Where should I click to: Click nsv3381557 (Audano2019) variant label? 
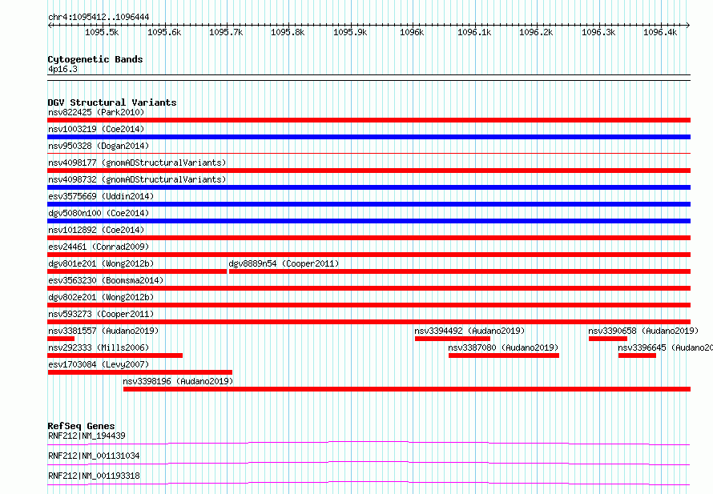point(103,331)
